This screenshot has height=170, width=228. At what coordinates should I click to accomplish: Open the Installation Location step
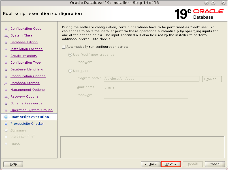tap(26, 49)
